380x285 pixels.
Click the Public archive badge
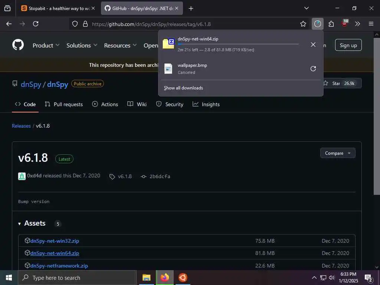click(88, 83)
